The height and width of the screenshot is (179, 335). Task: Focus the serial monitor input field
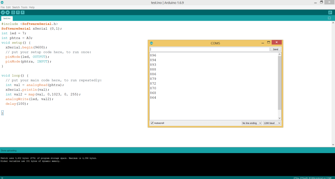[210, 49]
